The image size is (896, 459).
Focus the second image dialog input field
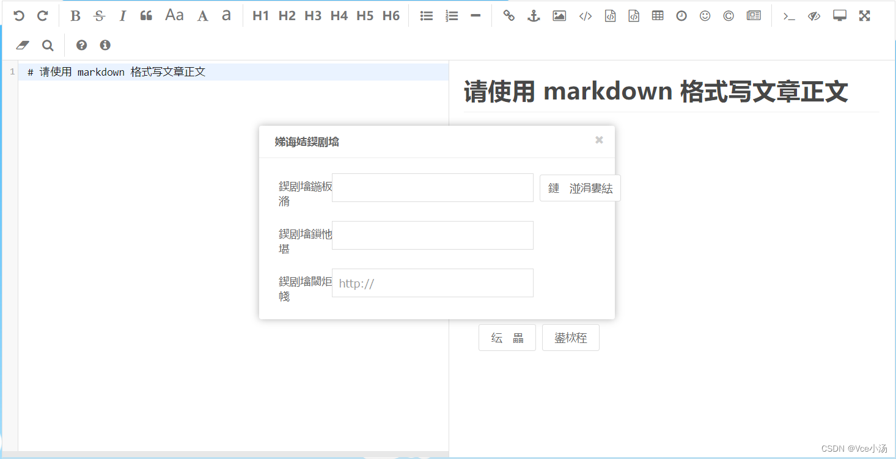pyautogui.click(x=433, y=235)
